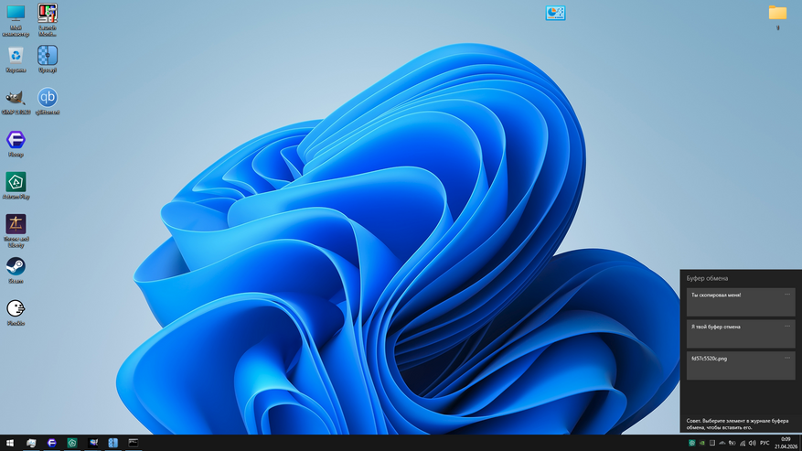Expand menu on the 'Я твой буфер отмена' entry
Viewport: 802px width, 451px height.
point(787,326)
